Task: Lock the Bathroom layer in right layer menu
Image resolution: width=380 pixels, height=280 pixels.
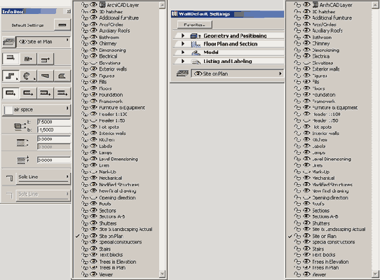Action: 297,37
